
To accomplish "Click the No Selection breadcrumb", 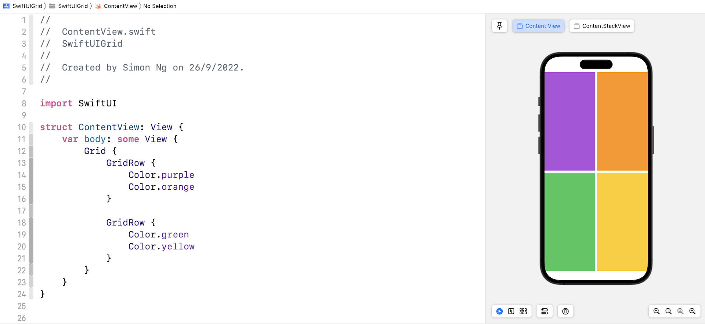I will 160,6.
